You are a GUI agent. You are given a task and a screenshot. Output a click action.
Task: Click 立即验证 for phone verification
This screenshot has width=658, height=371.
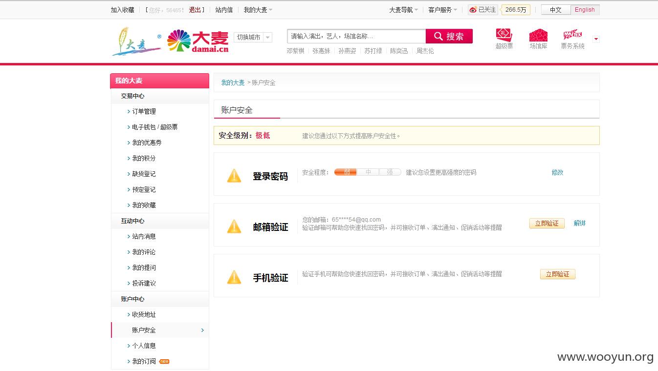pos(558,274)
